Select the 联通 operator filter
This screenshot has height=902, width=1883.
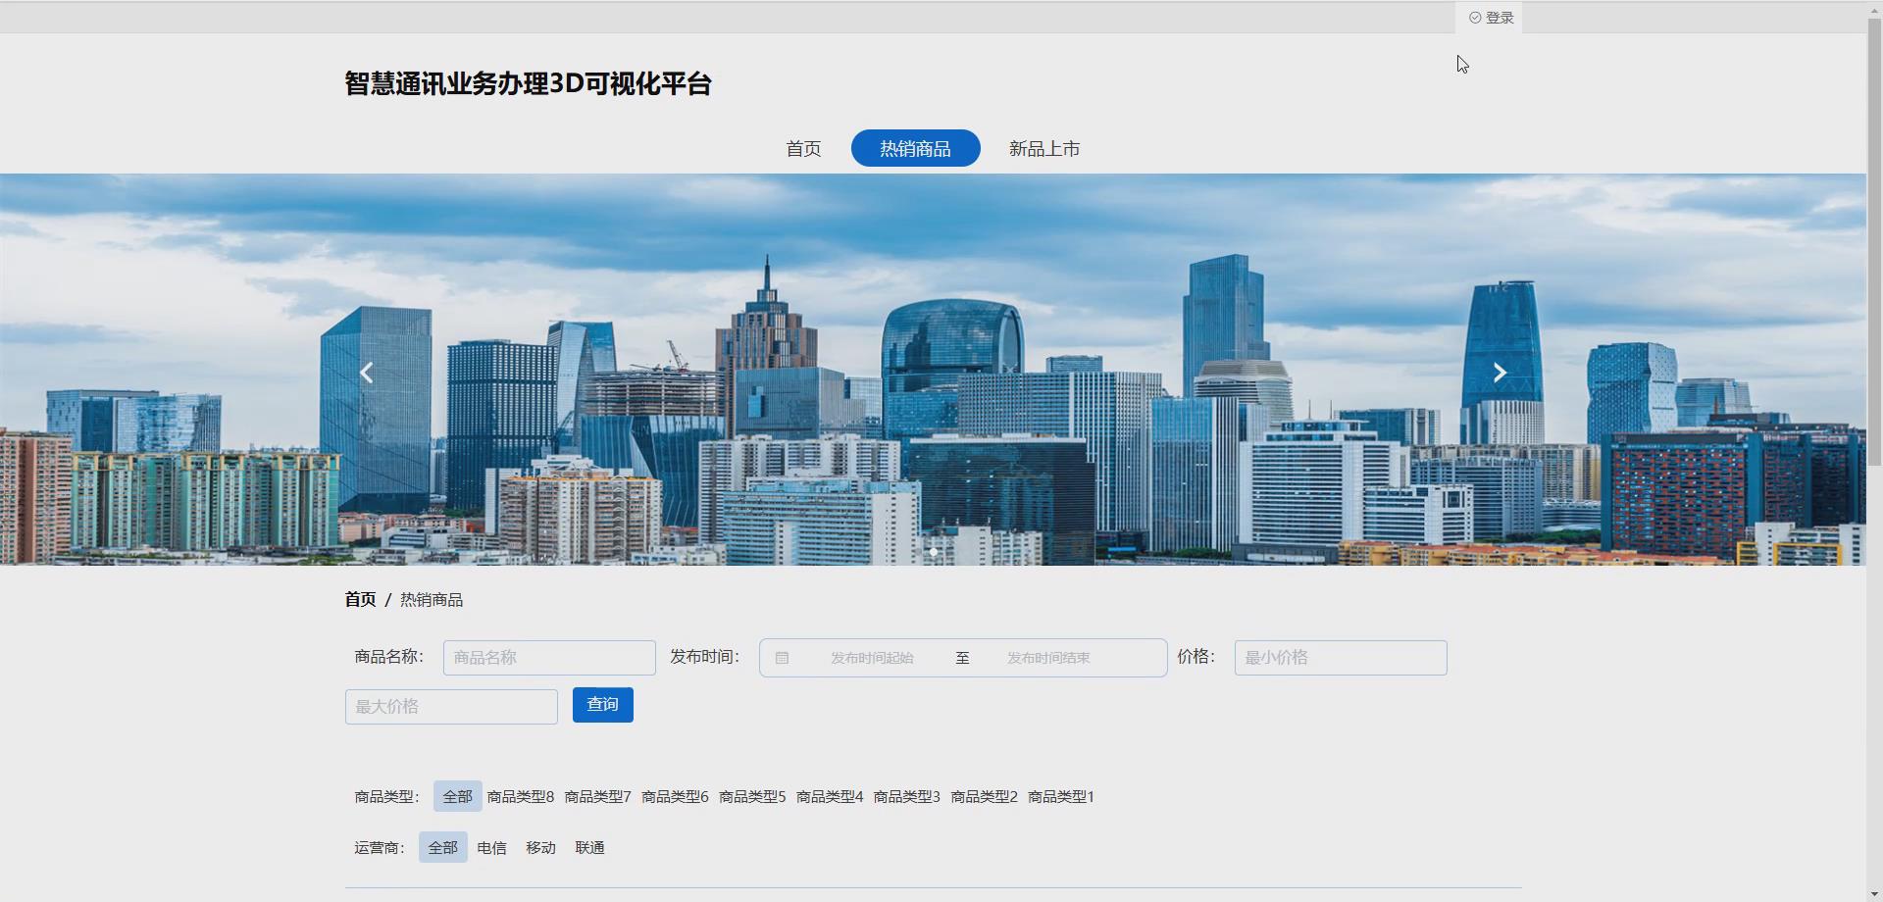[x=590, y=847]
